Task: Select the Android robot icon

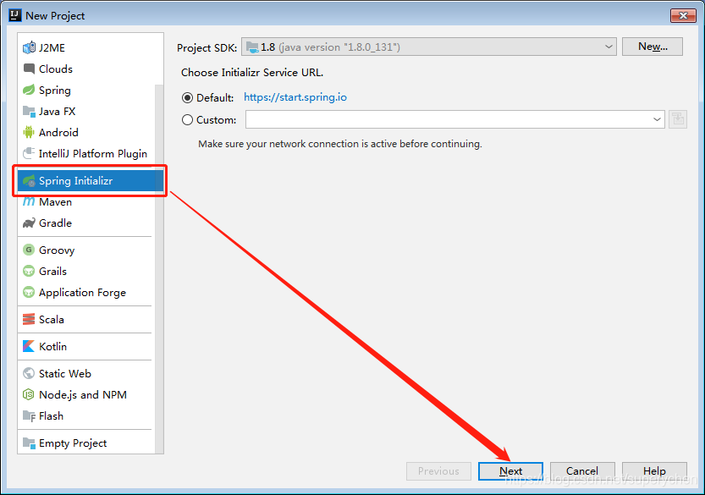Action: [29, 132]
